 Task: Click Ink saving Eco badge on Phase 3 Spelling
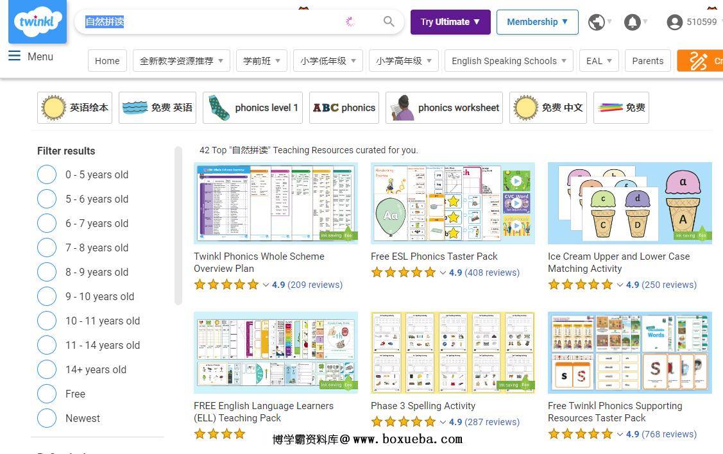pos(515,384)
